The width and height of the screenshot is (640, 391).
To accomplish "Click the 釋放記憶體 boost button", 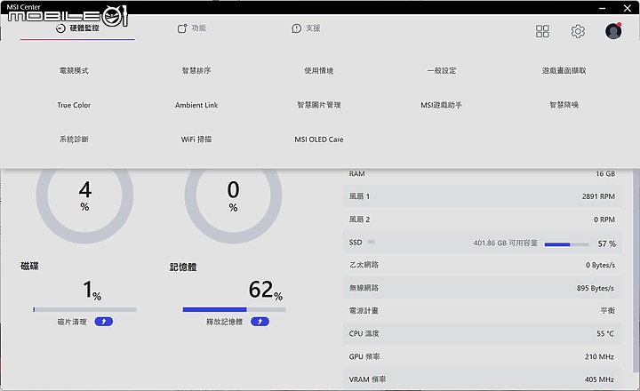I will pos(260,322).
